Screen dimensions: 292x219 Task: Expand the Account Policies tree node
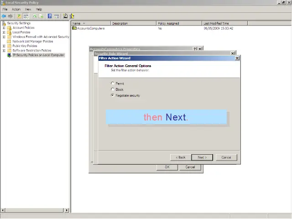coord(4,28)
